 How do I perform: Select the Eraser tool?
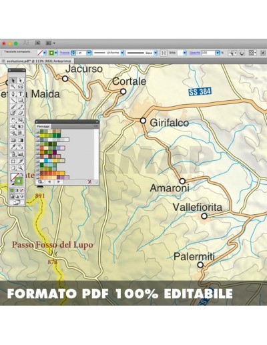21,113
